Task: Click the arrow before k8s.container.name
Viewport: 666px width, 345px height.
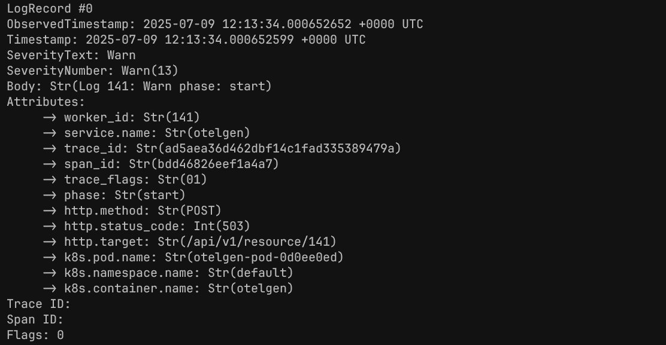Action: click(x=50, y=288)
